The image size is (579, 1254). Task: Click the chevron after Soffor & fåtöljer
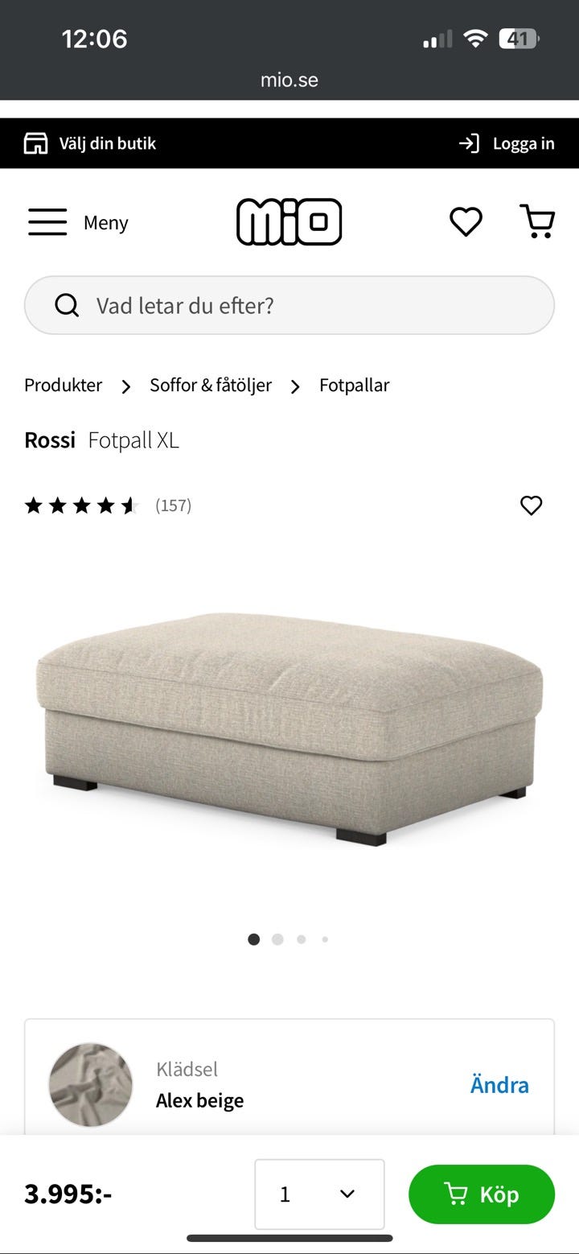[x=295, y=386]
